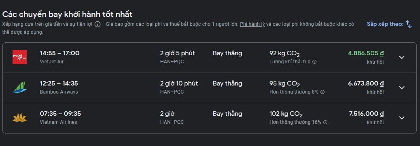Viewport: 420px width, 146px height.
Task: Expand the Vietnam Airlines flight details
Action: (x=401, y=118)
